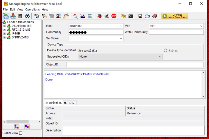
Task: Click the MIB tree horizontal scrollbar thumb
Action: tap(17, 122)
